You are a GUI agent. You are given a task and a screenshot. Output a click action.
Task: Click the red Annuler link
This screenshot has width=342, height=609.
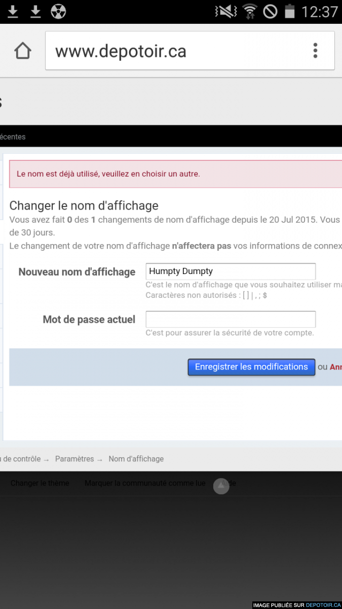click(x=336, y=367)
